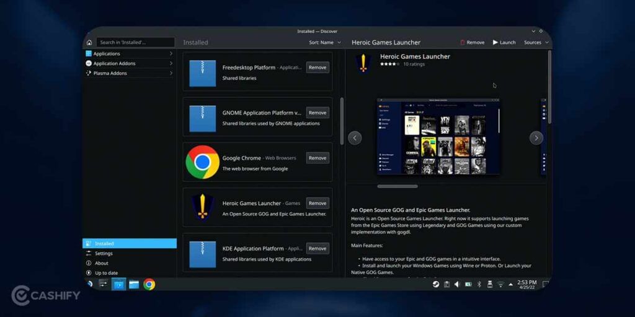The height and width of the screenshot is (317, 635).
Task: Open the application launcher in taskbar
Action: 89,284
